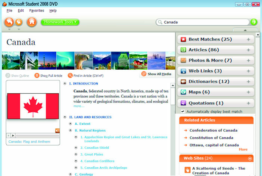
Task: Open Canadian Arctic Archipelago outline link
Action: tap(104, 168)
